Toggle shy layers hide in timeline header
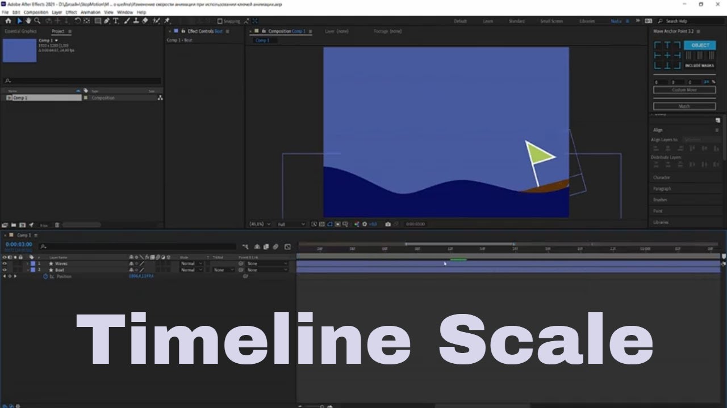Viewport: 727px width, 408px height. pos(257,247)
